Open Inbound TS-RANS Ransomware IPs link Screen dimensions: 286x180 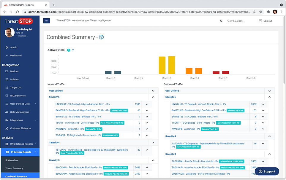78,135
